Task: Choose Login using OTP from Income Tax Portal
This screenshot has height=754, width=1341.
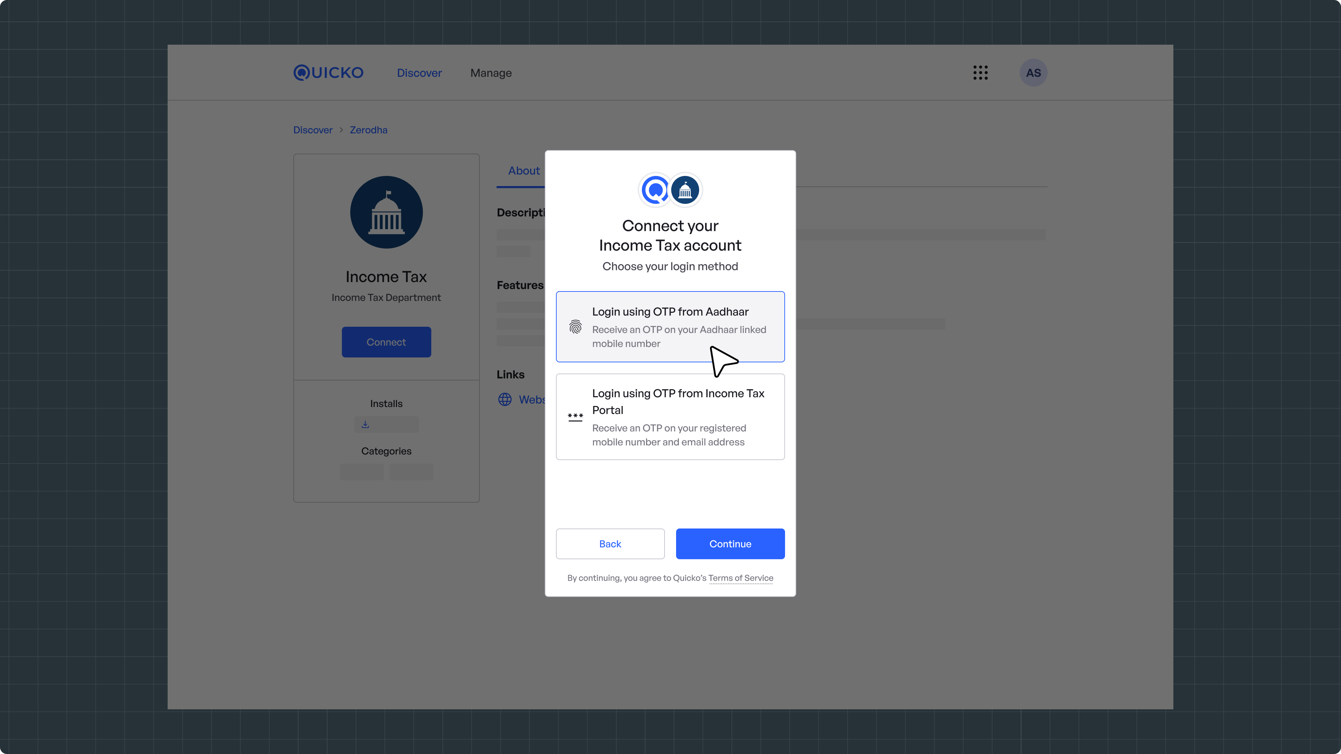Action: coord(670,417)
